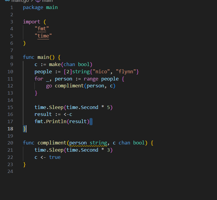The width and height of the screenshot is (217, 200).
Task: Click the "import" keyword on line 3
Action: coord(32,22)
